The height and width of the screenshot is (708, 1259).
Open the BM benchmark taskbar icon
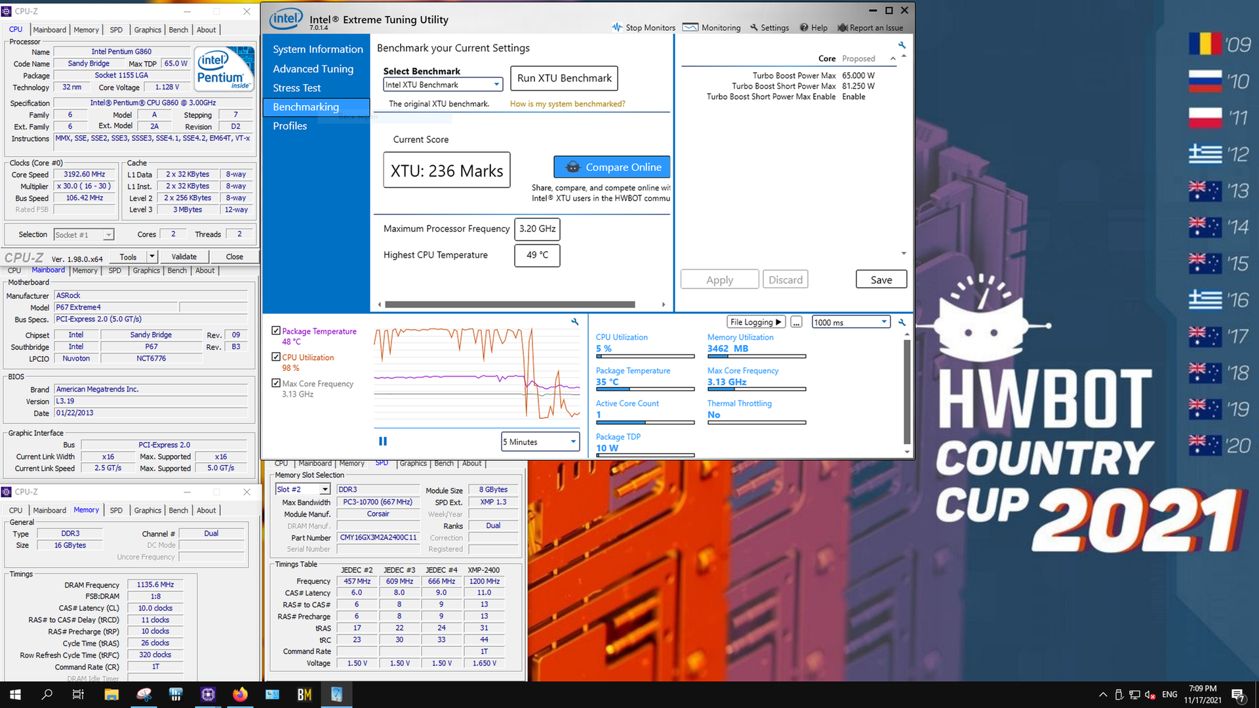pos(304,694)
